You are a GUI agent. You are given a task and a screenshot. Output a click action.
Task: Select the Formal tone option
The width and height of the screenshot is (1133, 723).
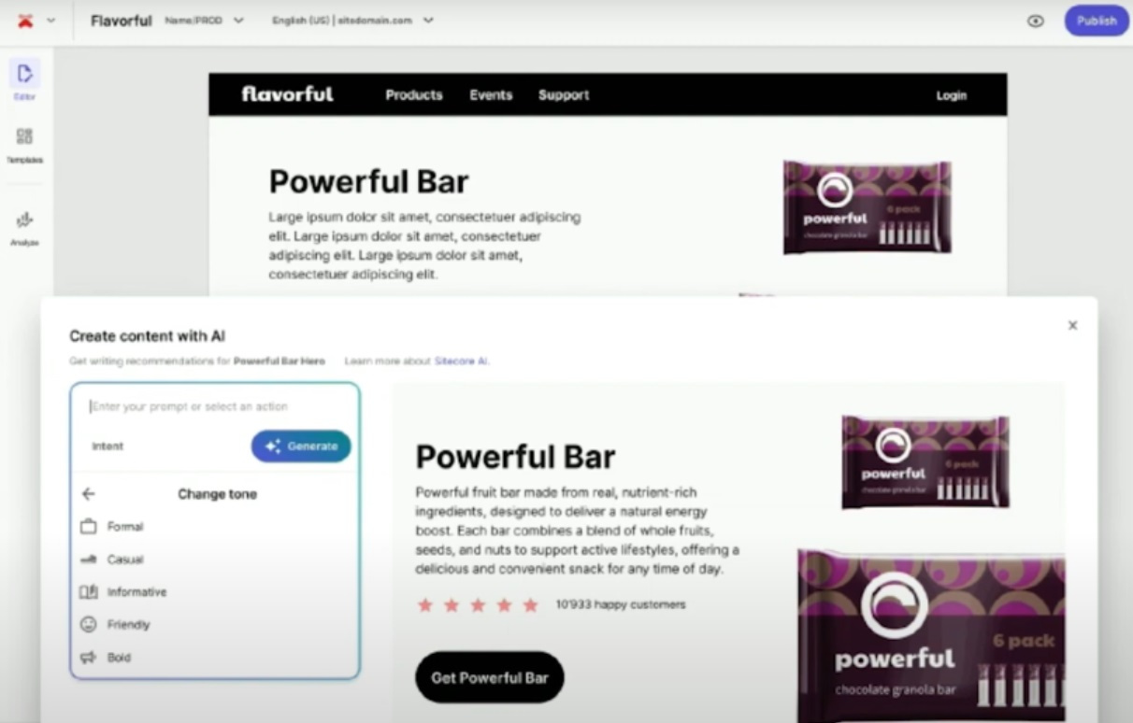pyautogui.click(x=214, y=527)
